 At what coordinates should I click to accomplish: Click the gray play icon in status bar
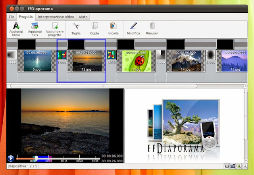point(227,166)
